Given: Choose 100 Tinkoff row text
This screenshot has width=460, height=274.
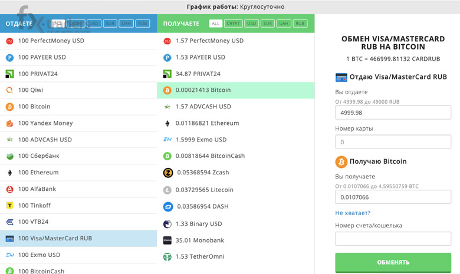Looking at the screenshot, I should click(x=34, y=206).
